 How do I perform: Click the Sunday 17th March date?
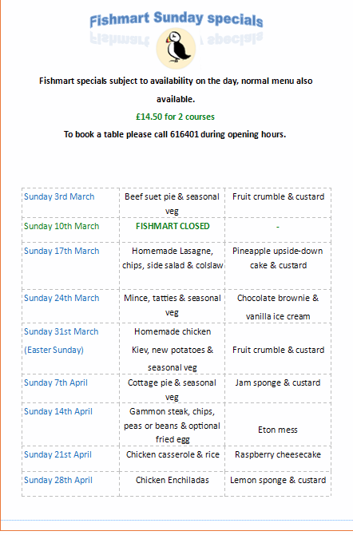(x=61, y=251)
